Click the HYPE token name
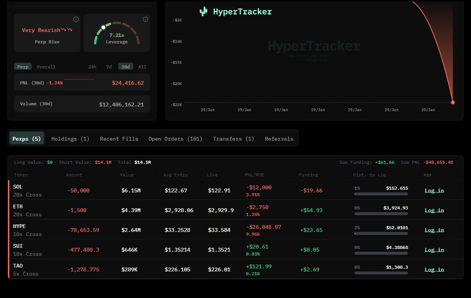 pyautogui.click(x=19, y=226)
